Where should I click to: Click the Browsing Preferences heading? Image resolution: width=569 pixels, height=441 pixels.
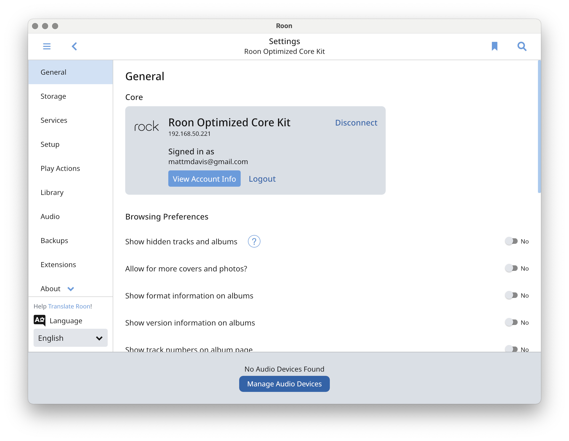click(x=167, y=216)
